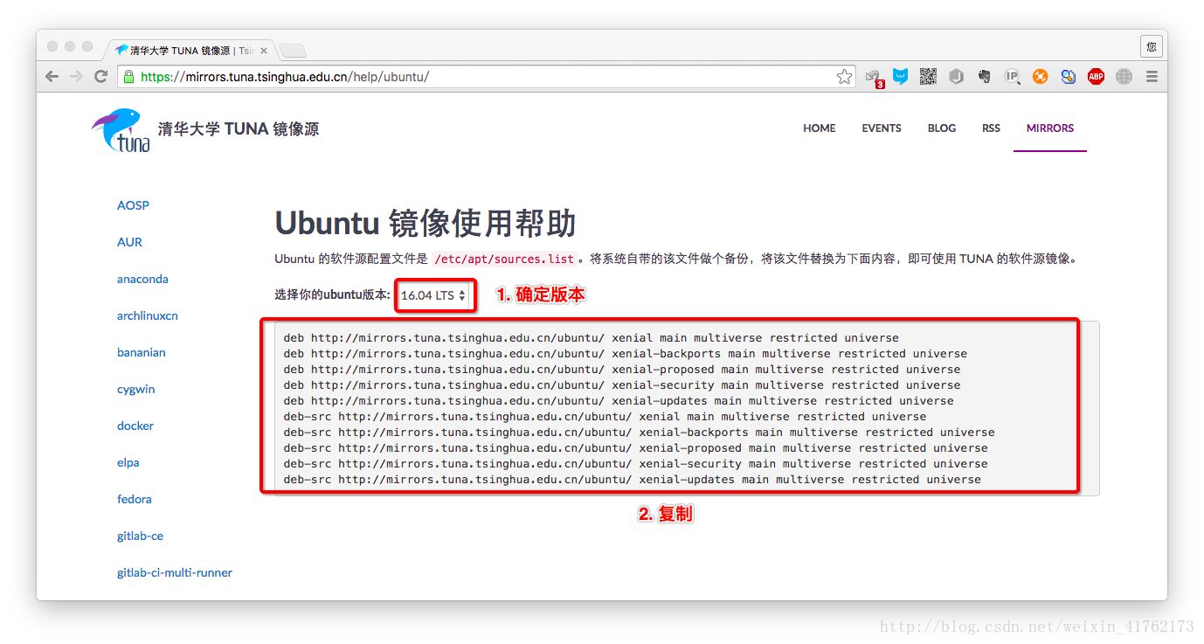Image resolution: width=1204 pixels, height=644 pixels.
Task: Open the ubuntu version dropdown 16.04 LTS
Action: (434, 295)
